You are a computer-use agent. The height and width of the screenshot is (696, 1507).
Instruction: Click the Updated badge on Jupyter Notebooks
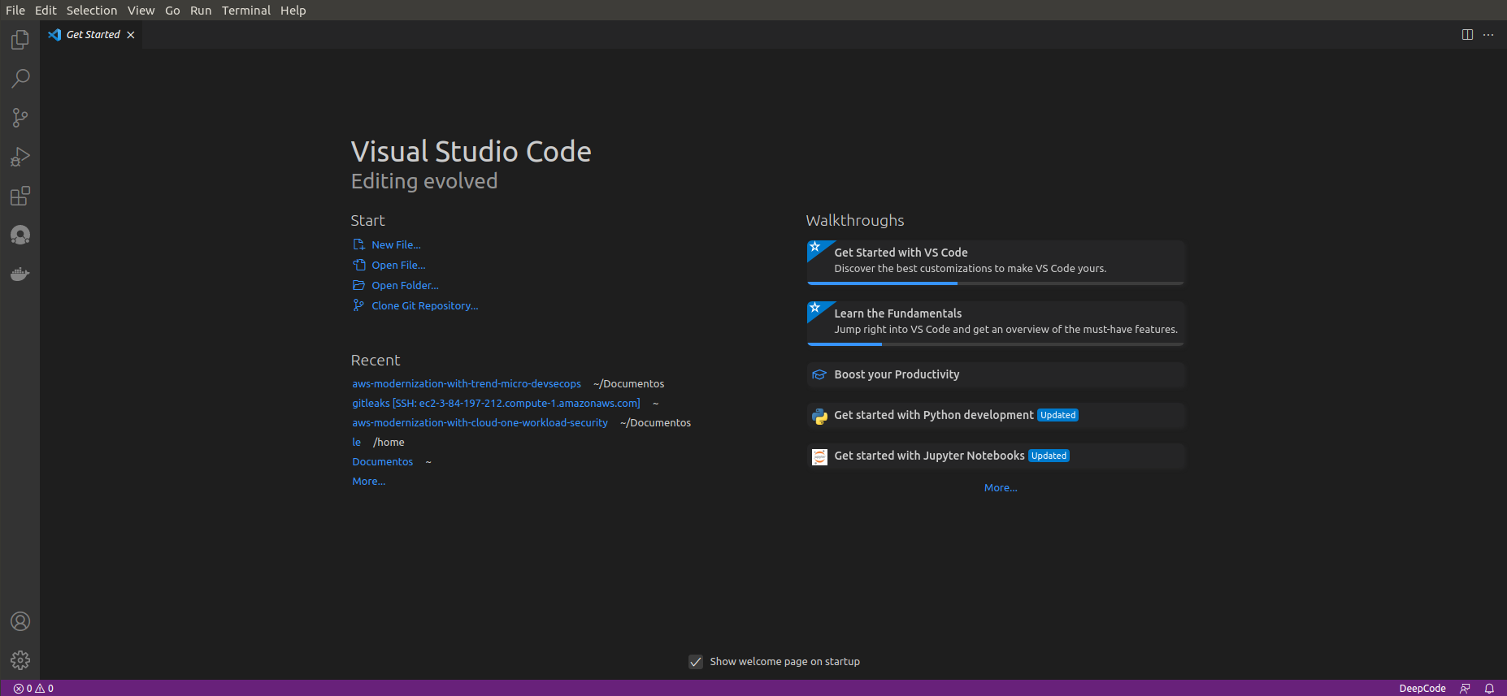1049,456
